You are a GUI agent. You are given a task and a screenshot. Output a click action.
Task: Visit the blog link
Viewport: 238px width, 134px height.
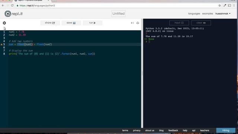(x=161, y=130)
